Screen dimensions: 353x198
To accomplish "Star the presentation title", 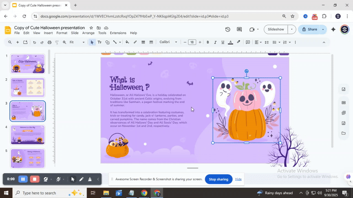I will pos(91,27).
